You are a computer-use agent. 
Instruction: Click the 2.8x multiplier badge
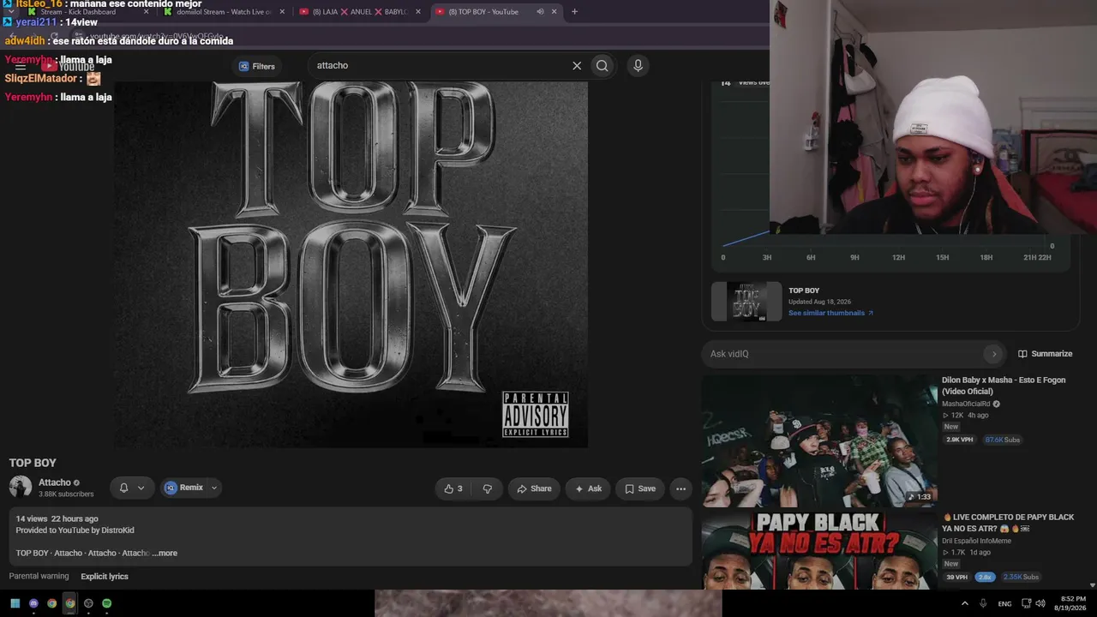coord(985,577)
